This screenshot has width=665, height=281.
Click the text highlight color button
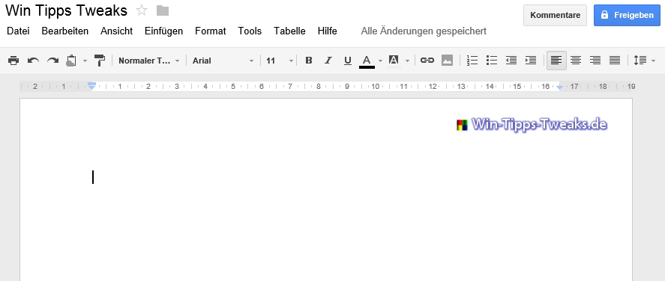click(394, 61)
